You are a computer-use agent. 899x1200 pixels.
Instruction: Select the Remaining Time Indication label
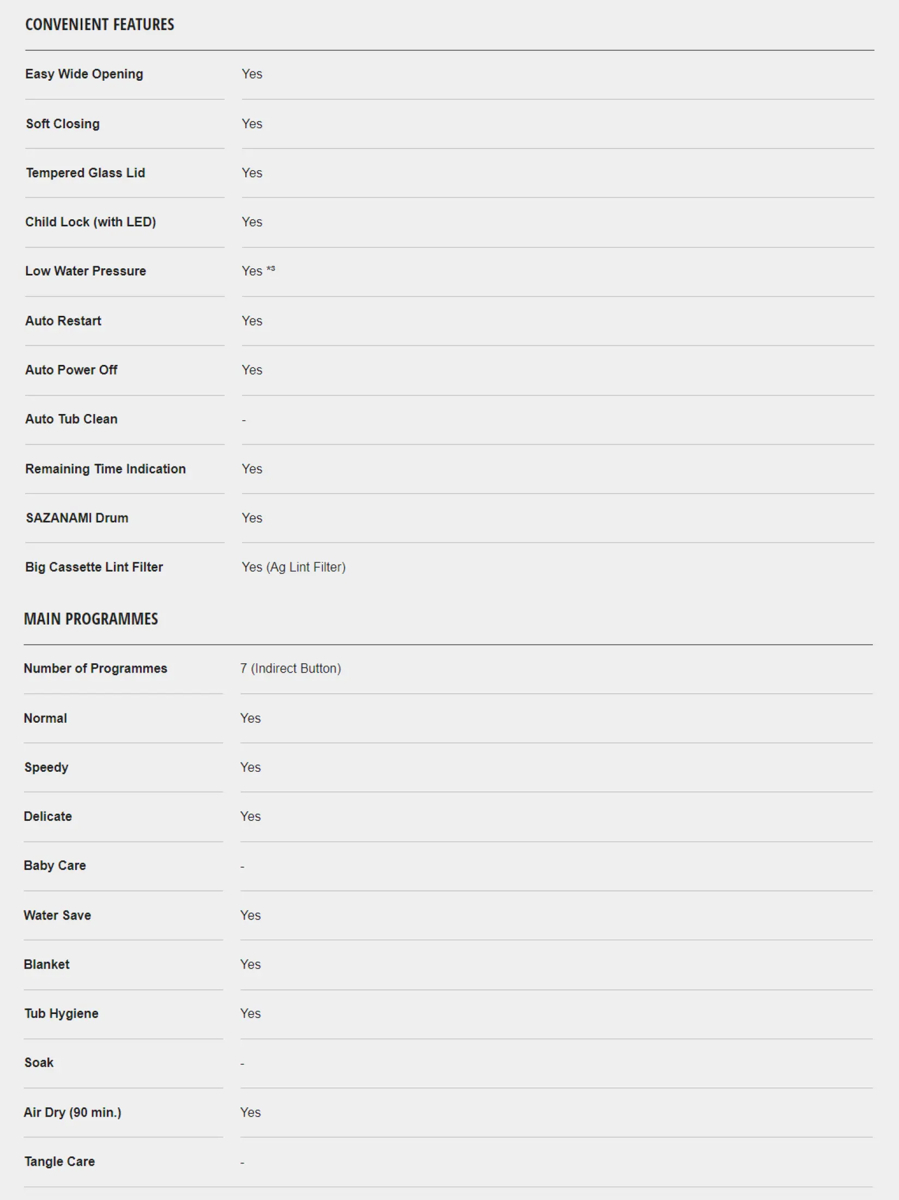click(105, 469)
